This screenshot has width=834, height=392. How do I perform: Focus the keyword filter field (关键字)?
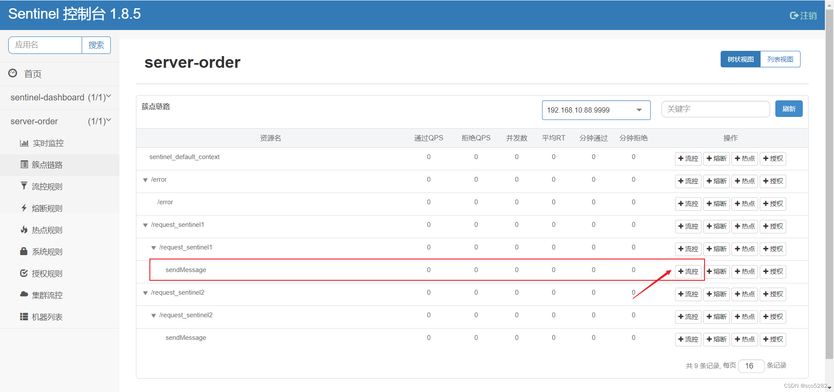pos(715,109)
